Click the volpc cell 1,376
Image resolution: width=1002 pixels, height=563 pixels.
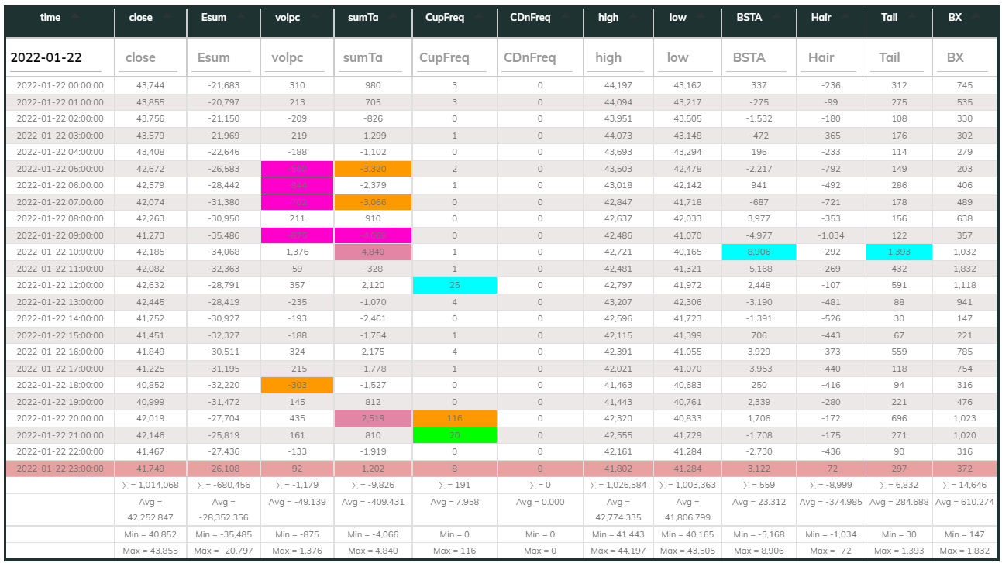(298, 252)
